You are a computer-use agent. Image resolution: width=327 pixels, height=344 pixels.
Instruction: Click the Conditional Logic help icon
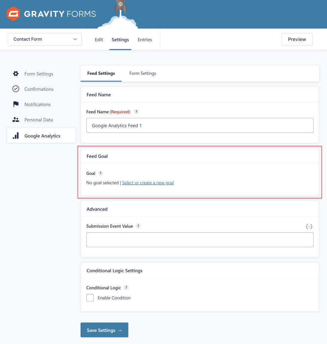click(126, 288)
